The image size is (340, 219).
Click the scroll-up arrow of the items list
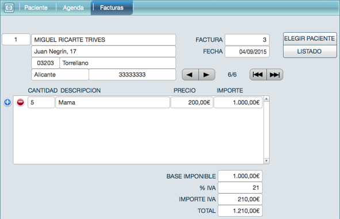(x=266, y=99)
